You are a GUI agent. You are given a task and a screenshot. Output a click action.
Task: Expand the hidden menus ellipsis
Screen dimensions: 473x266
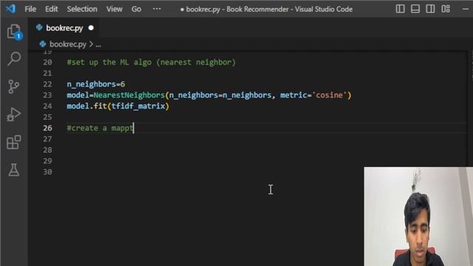(x=157, y=9)
